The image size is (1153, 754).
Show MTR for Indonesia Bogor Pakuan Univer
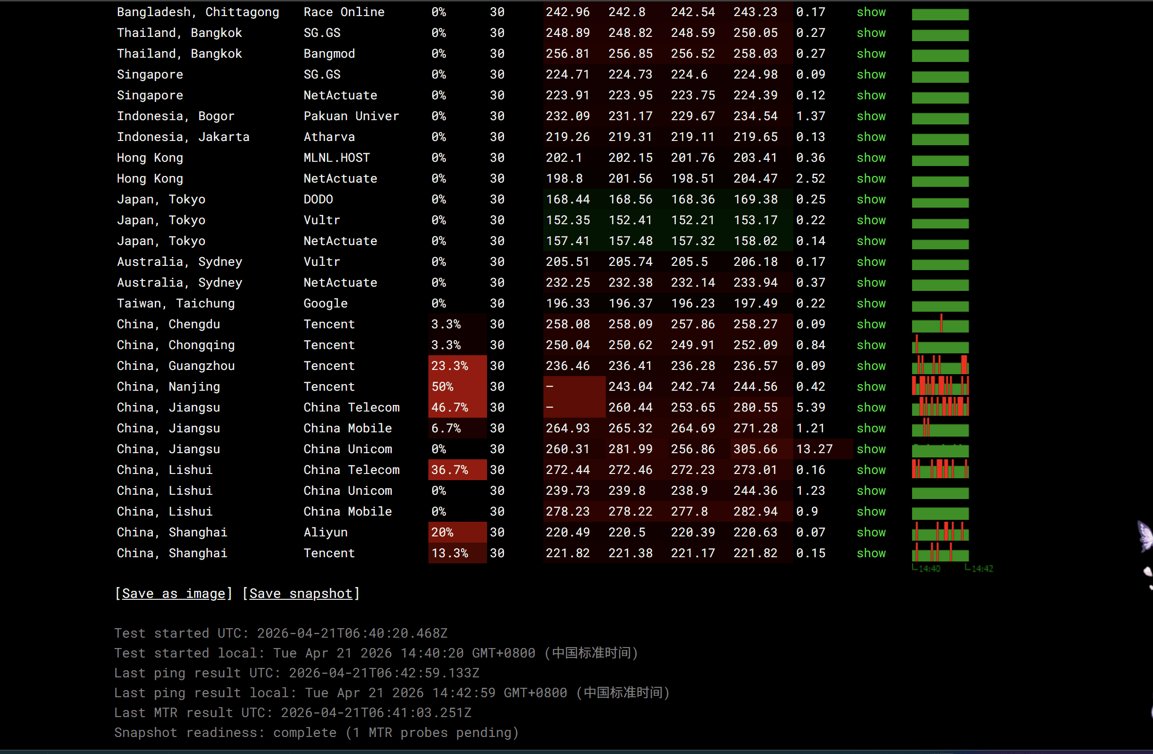pos(871,116)
